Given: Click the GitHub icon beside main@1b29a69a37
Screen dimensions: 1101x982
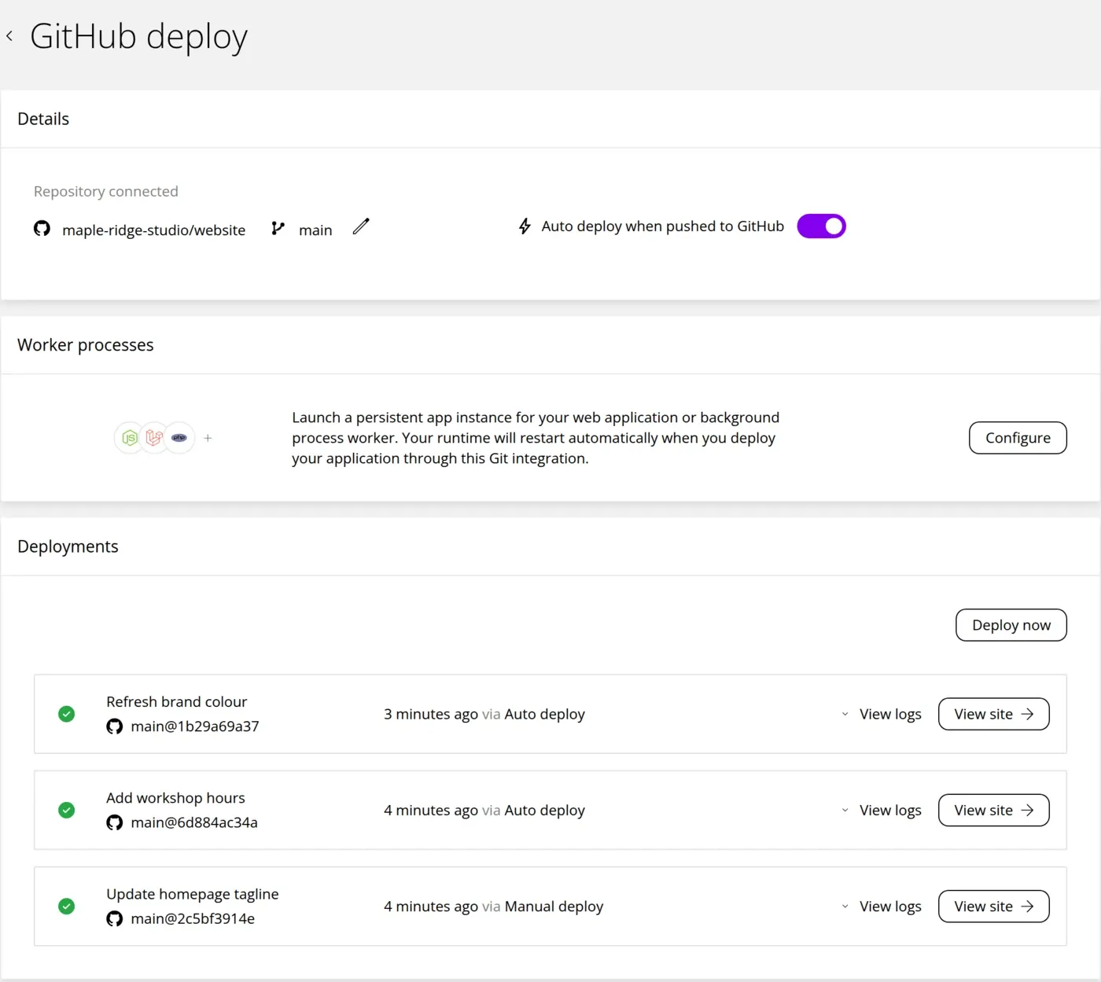Looking at the screenshot, I should pos(115,726).
